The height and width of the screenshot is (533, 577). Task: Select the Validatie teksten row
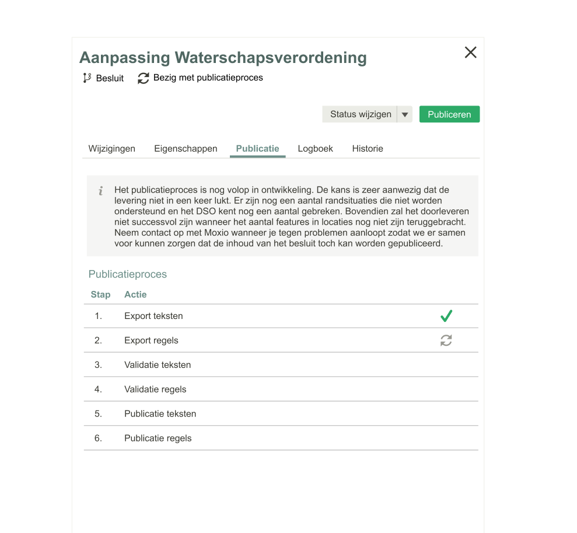158,364
